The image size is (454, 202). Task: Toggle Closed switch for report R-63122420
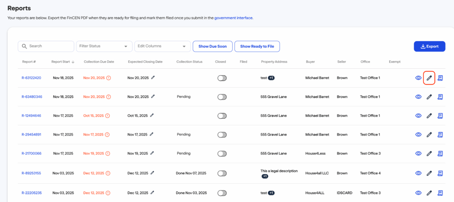[222, 78]
